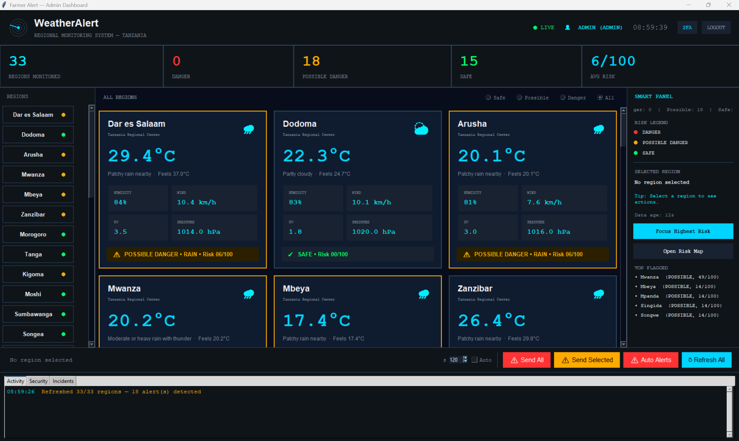Click the rain cloud icon on Zanzibar card
The image size is (739, 441).
(x=599, y=294)
